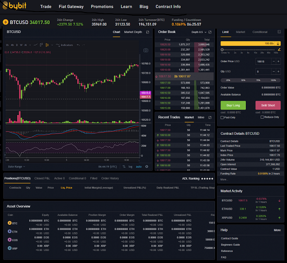
Task: Click the leverage slider handle at Cross
Action: [222, 50]
